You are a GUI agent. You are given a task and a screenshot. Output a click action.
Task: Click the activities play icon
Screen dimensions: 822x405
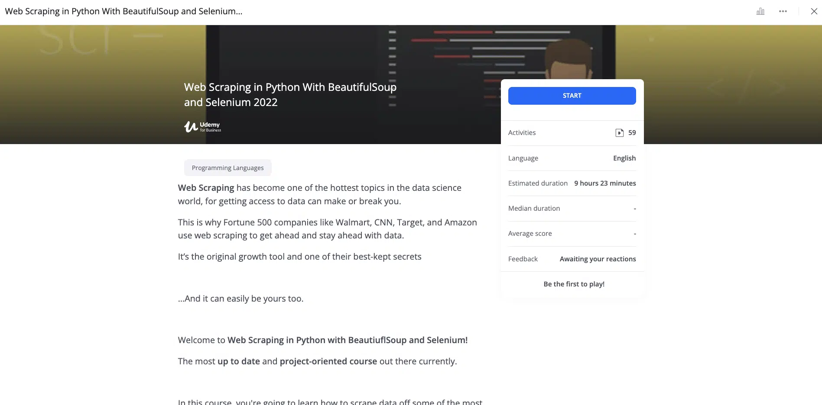click(620, 133)
